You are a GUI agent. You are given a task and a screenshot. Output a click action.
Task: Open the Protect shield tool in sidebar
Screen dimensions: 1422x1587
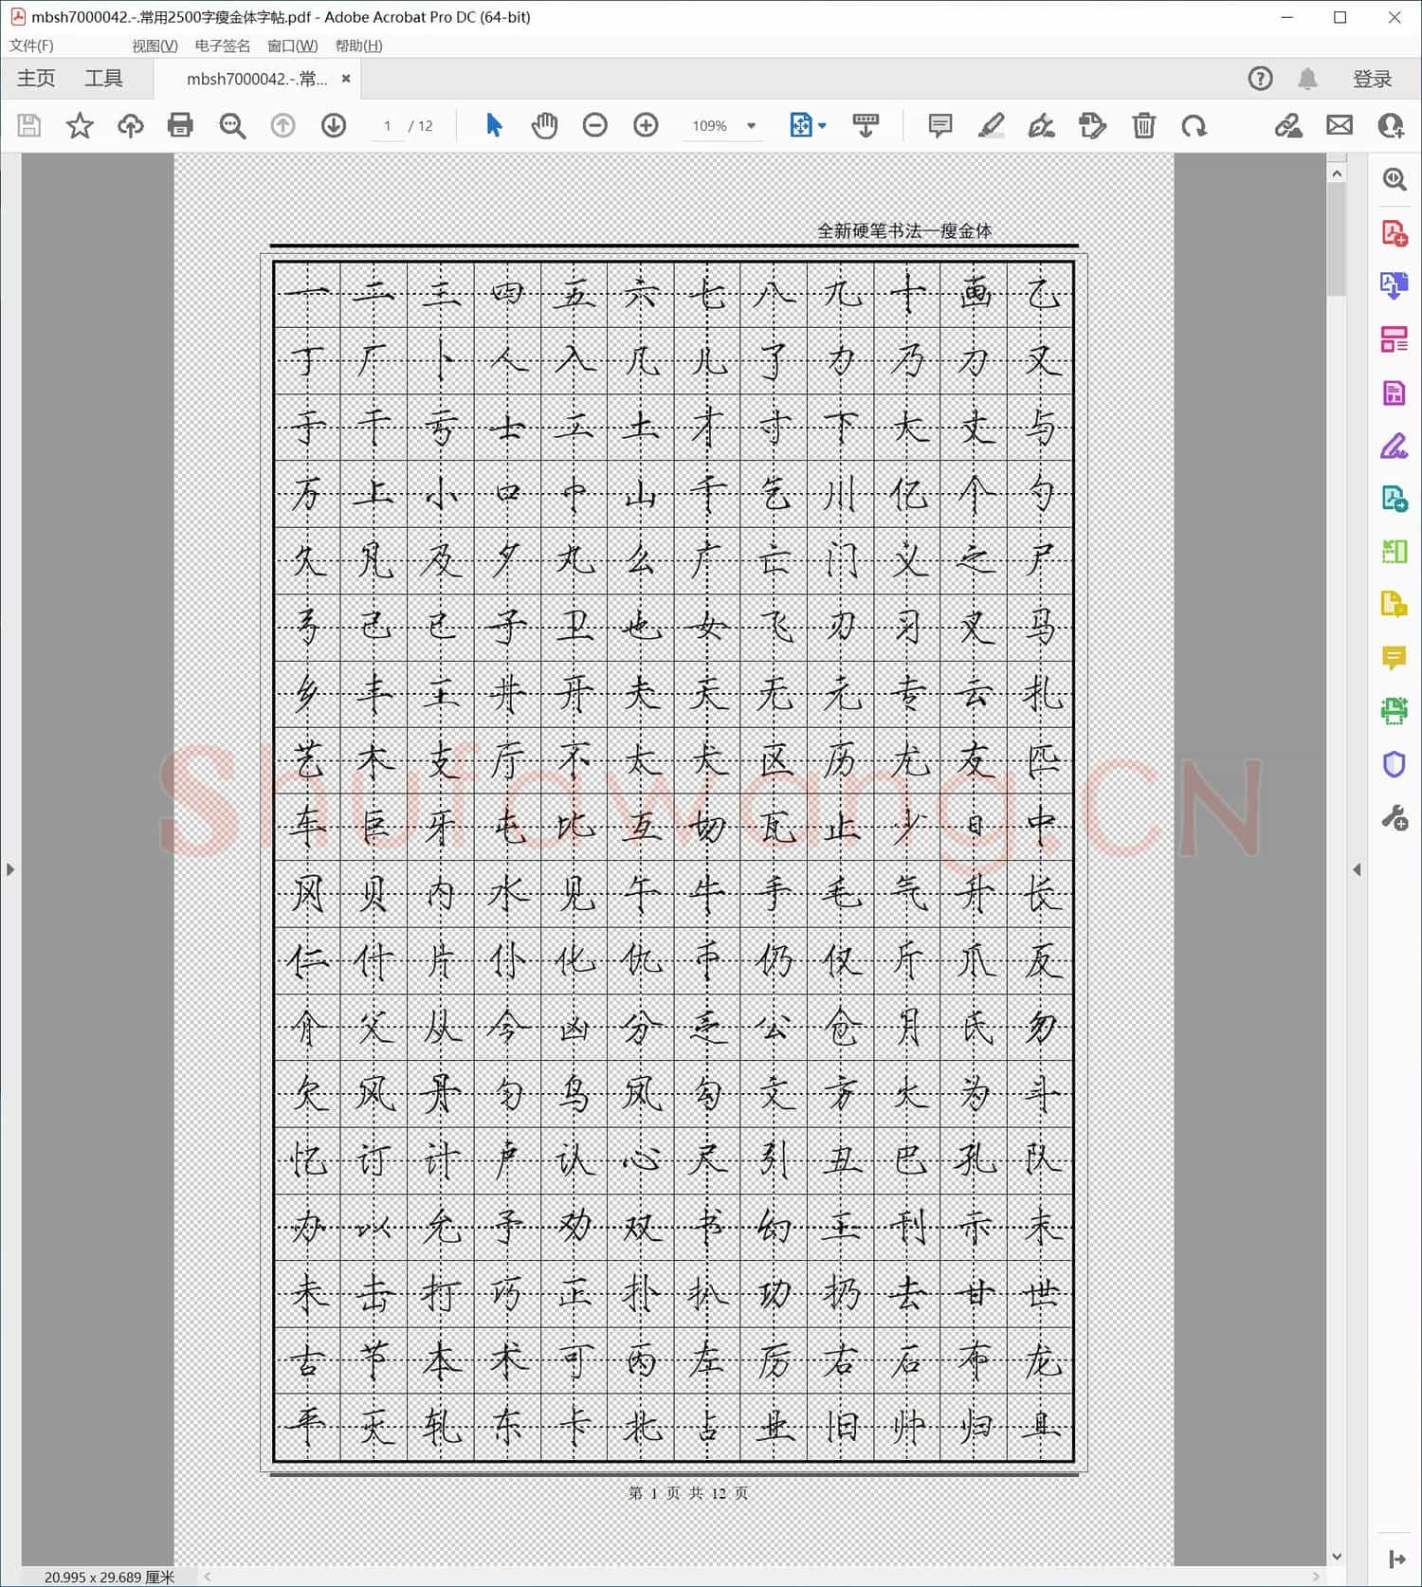pyautogui.click(x=1394, y=763)
